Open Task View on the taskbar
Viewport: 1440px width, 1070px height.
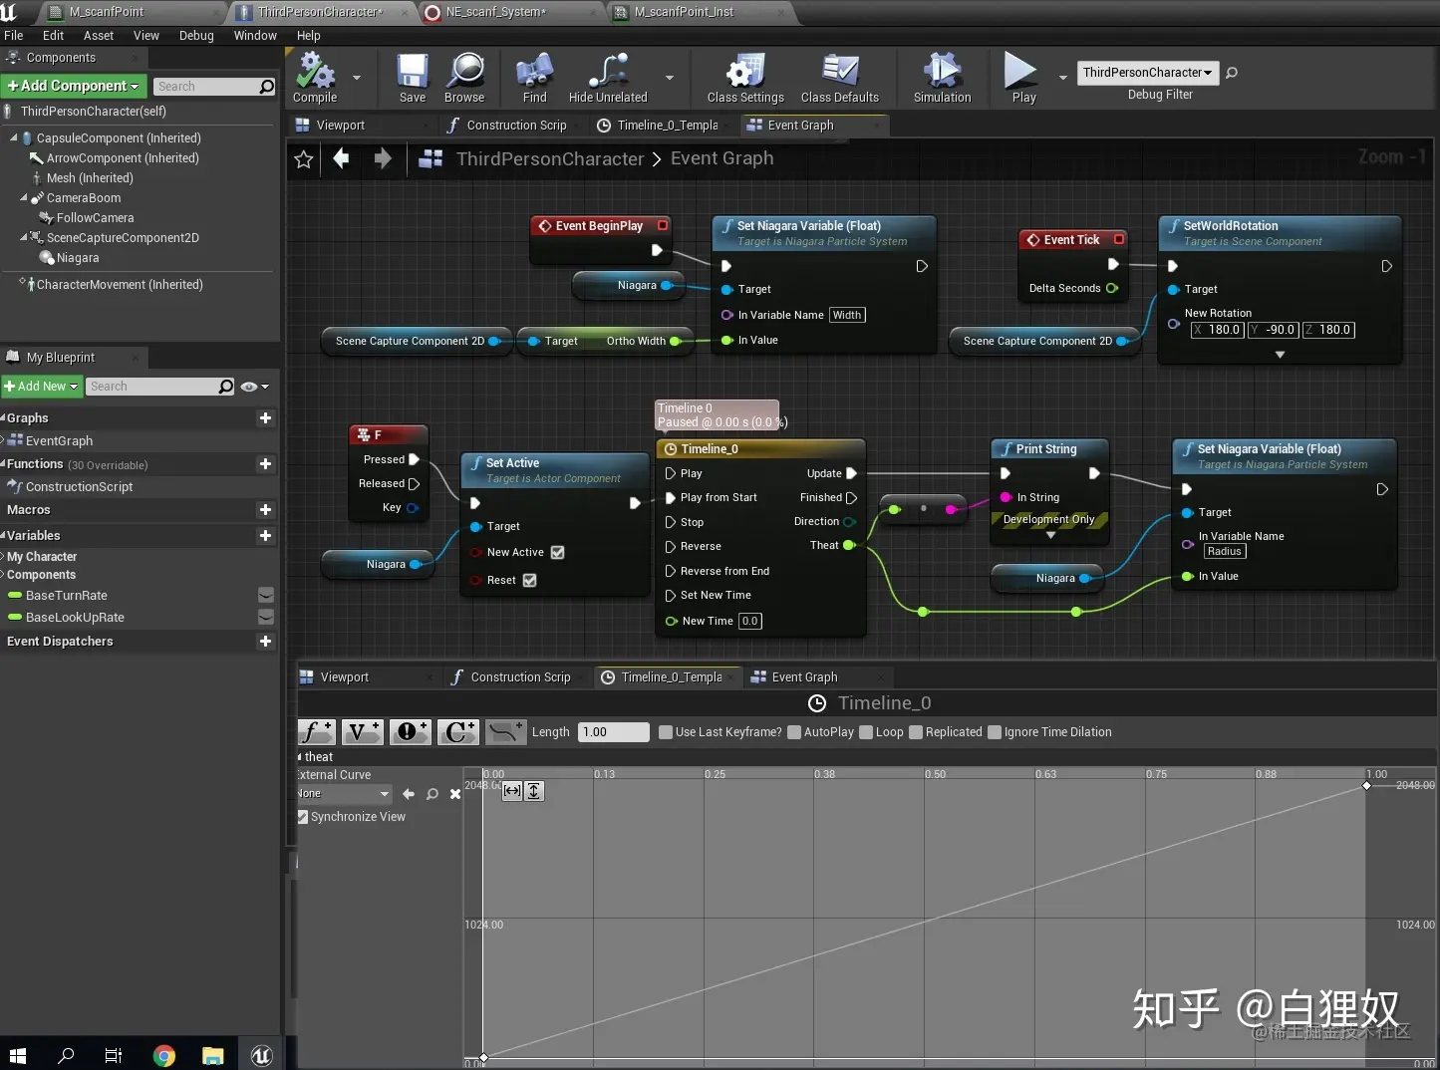[114, 1055]
